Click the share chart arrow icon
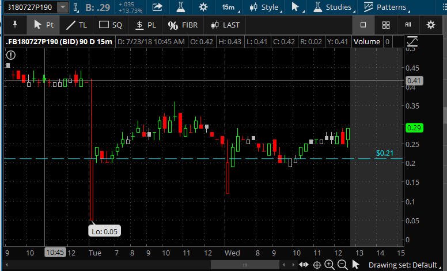 [157, 7]
